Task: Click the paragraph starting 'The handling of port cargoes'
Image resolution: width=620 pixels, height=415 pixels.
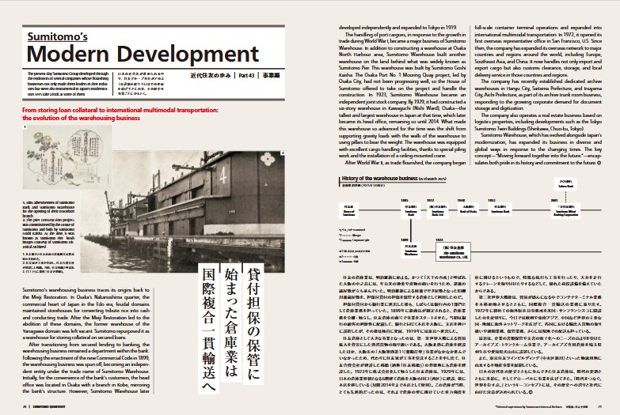Action: click(402, 95)
